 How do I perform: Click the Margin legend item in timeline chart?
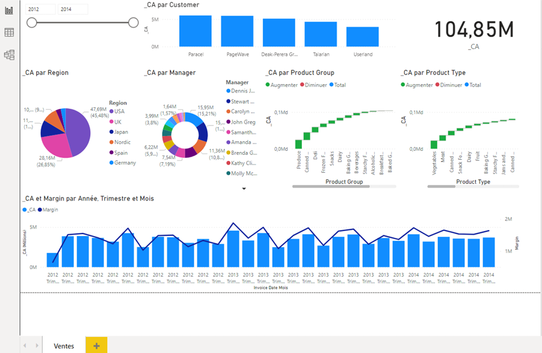coord(50,210)
